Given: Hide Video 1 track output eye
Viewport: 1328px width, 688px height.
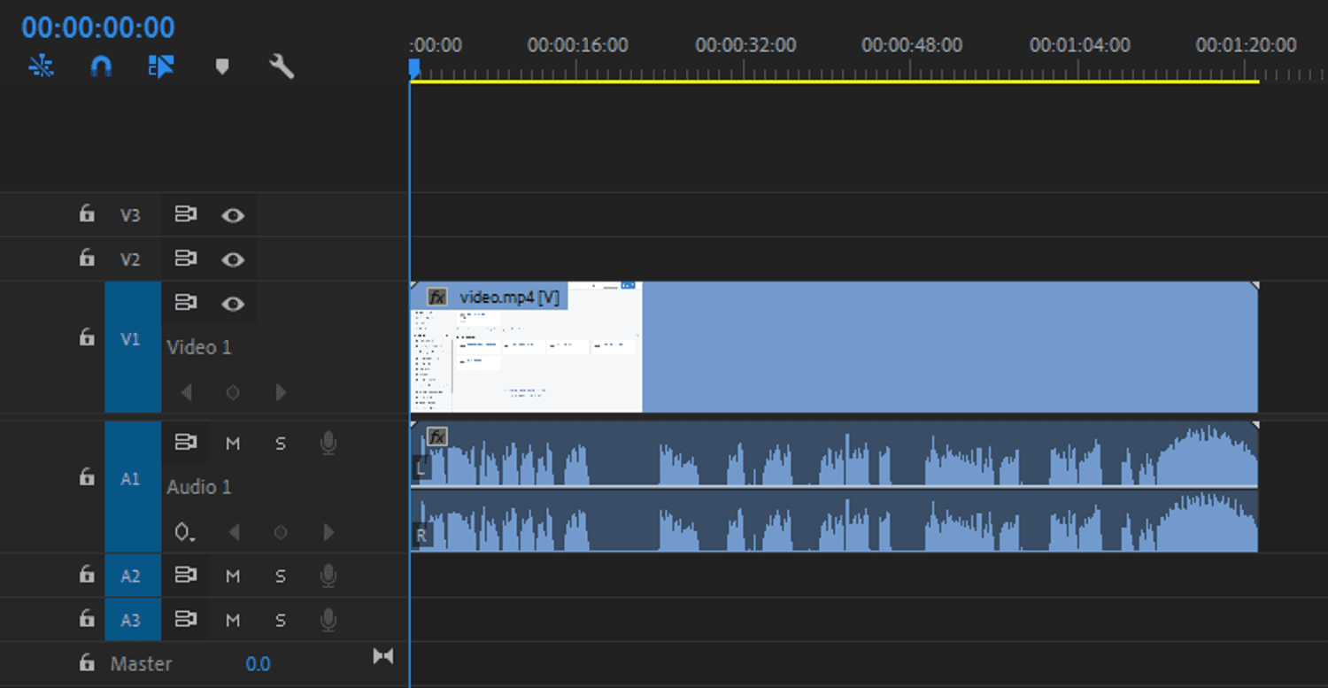Looking at the screenshot, I should (x=233, y=303).
